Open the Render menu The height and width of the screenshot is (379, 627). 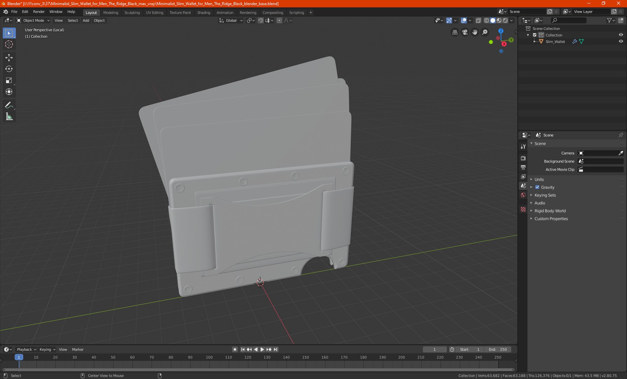point(39,12)
